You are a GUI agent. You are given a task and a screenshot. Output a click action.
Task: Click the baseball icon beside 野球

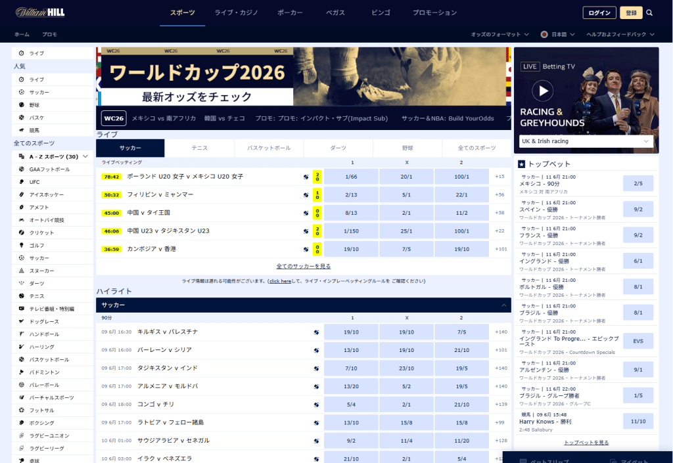(x=22, y=105)
